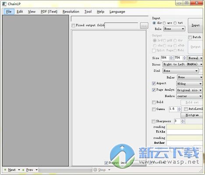Viewport: 205px width, 175px height.
Task: Open the PDF (iText) menu
Action: point(49,12)
